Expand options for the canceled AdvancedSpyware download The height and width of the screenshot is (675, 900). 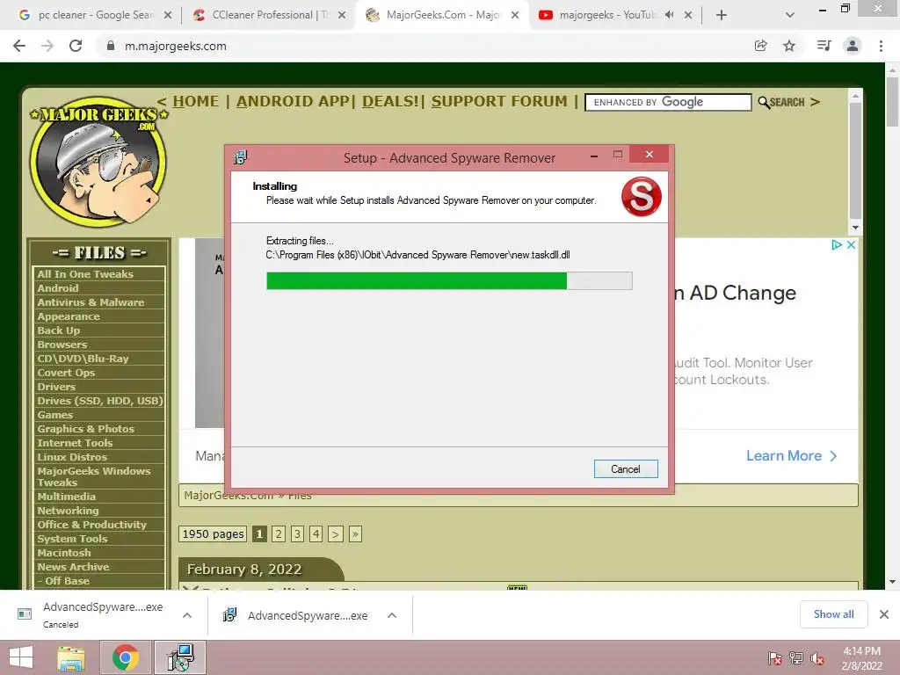coord(187,615)
